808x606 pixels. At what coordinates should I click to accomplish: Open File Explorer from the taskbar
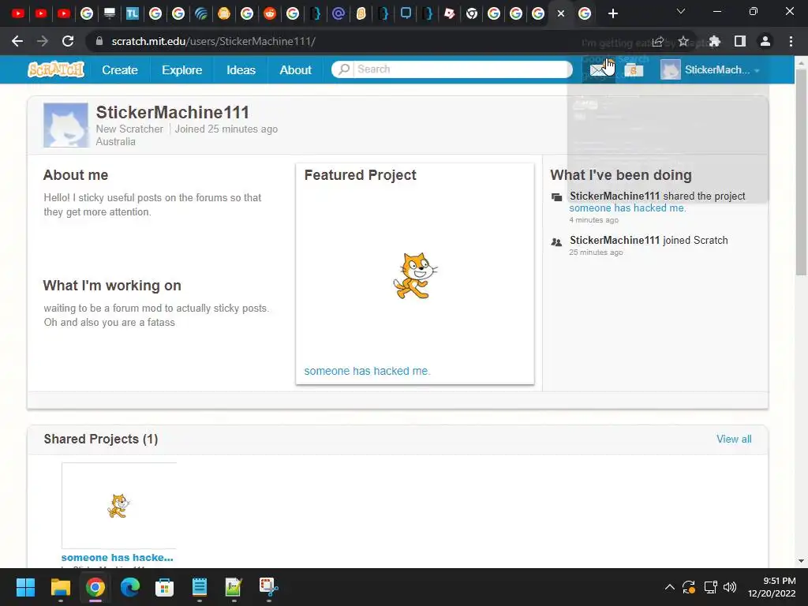coord(60,587)
